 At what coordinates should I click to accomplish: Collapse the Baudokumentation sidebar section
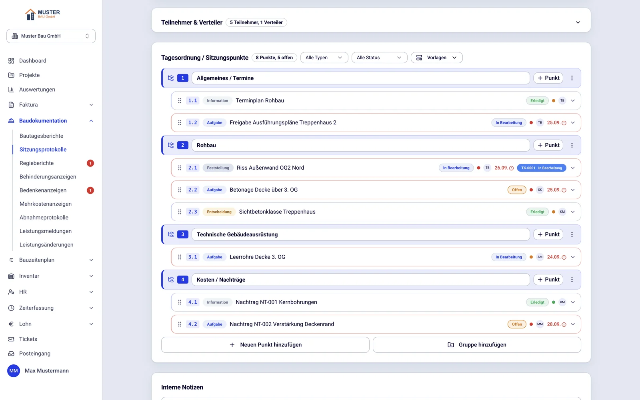(91, 121)
